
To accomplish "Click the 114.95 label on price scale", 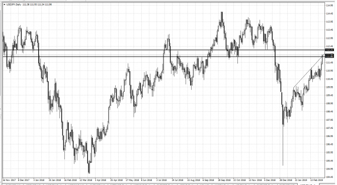I will (329, 6).
